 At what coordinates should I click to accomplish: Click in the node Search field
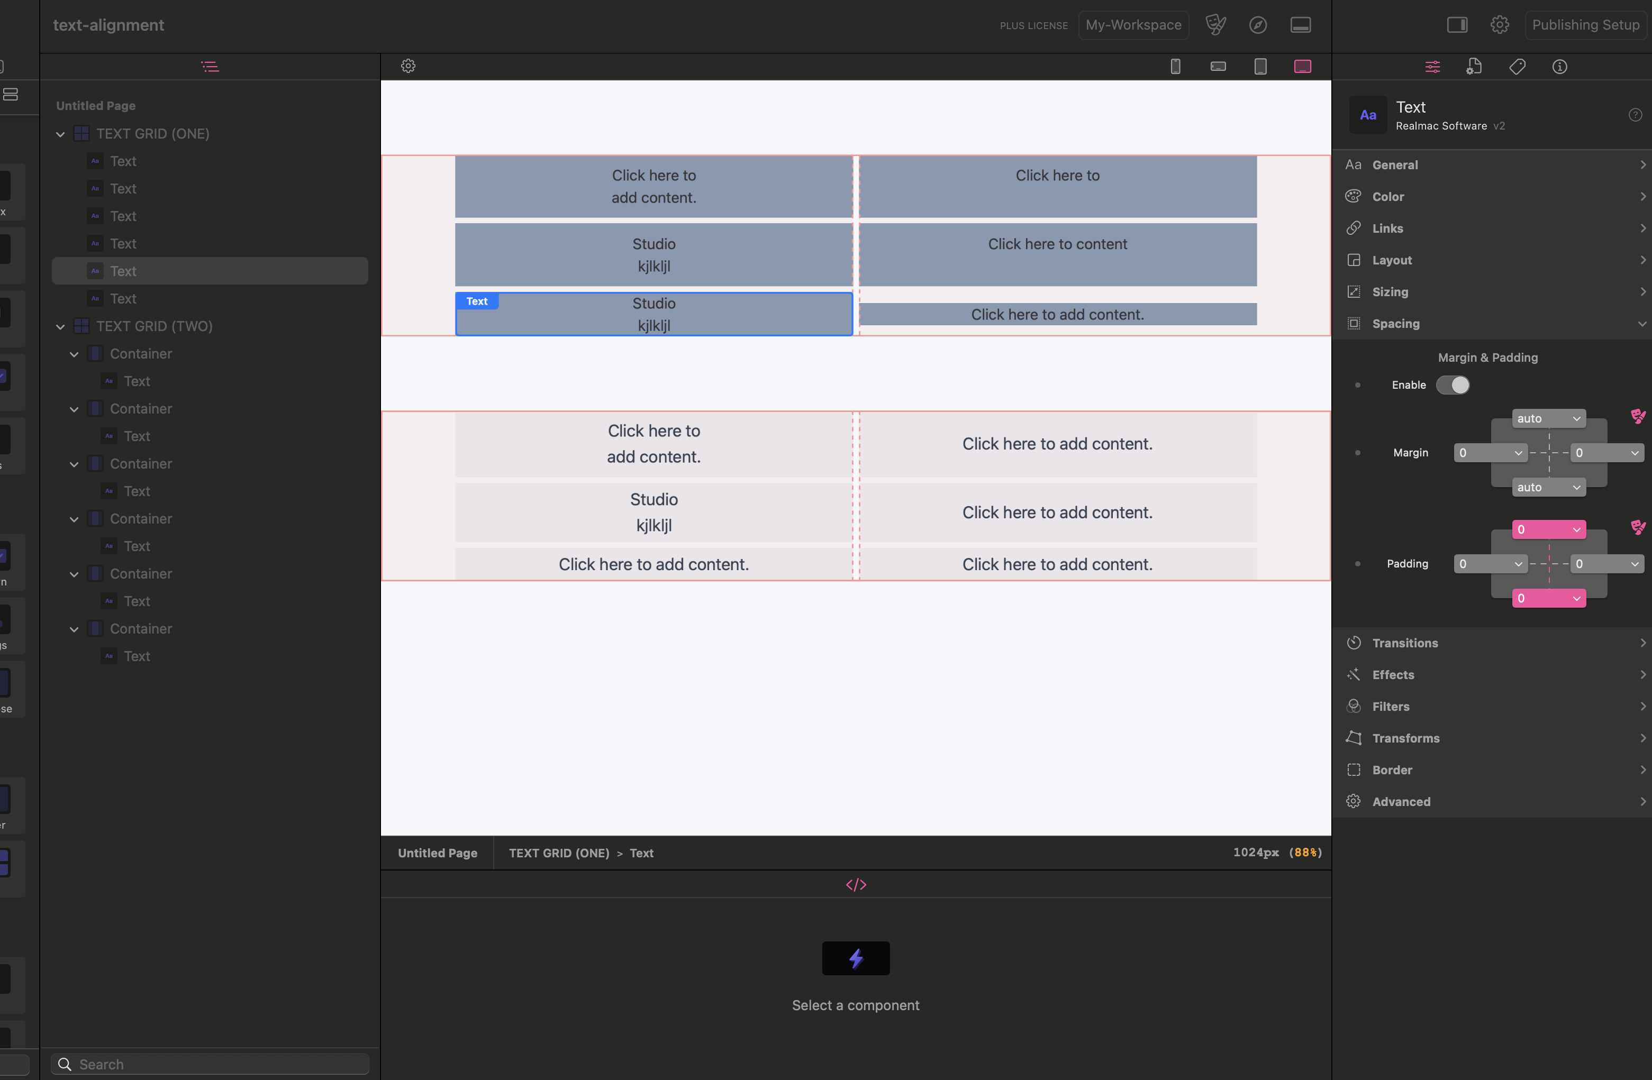point(210,1064)
